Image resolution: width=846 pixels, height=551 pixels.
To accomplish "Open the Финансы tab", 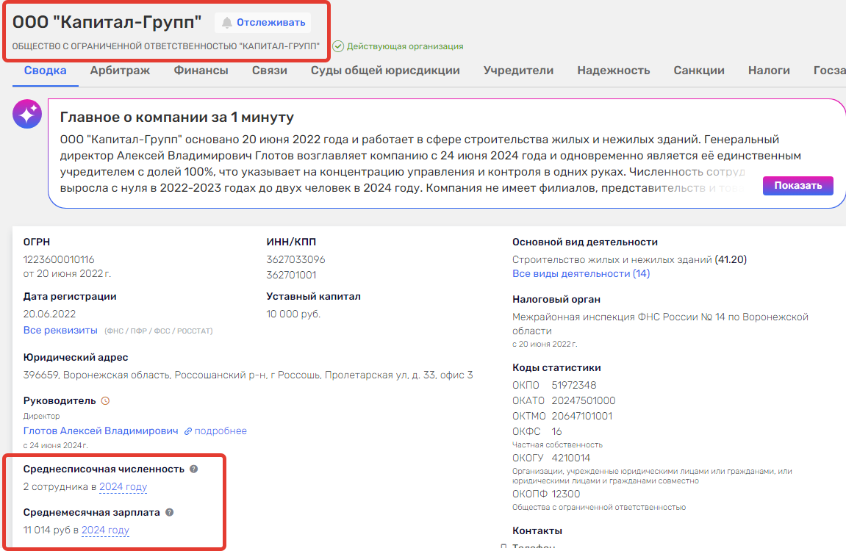I will (201, 71).
